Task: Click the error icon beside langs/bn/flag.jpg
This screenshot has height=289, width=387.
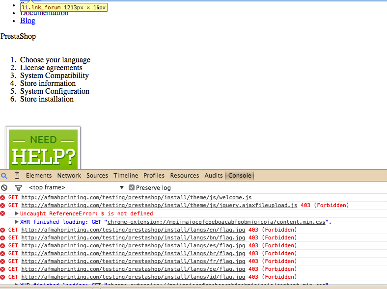Action: (x=2, y=238)
